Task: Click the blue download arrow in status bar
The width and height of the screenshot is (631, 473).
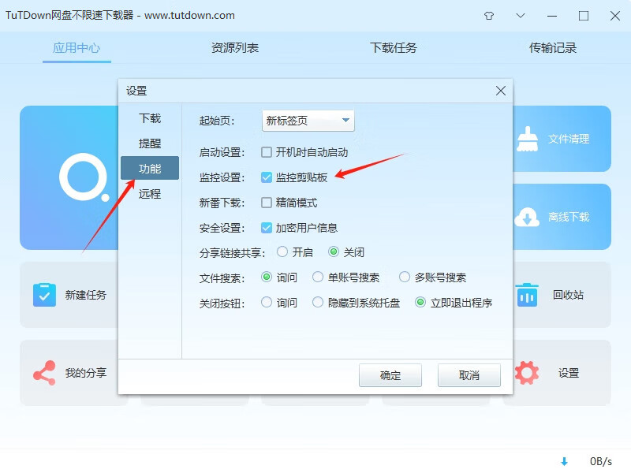Action: coord(564,461)
